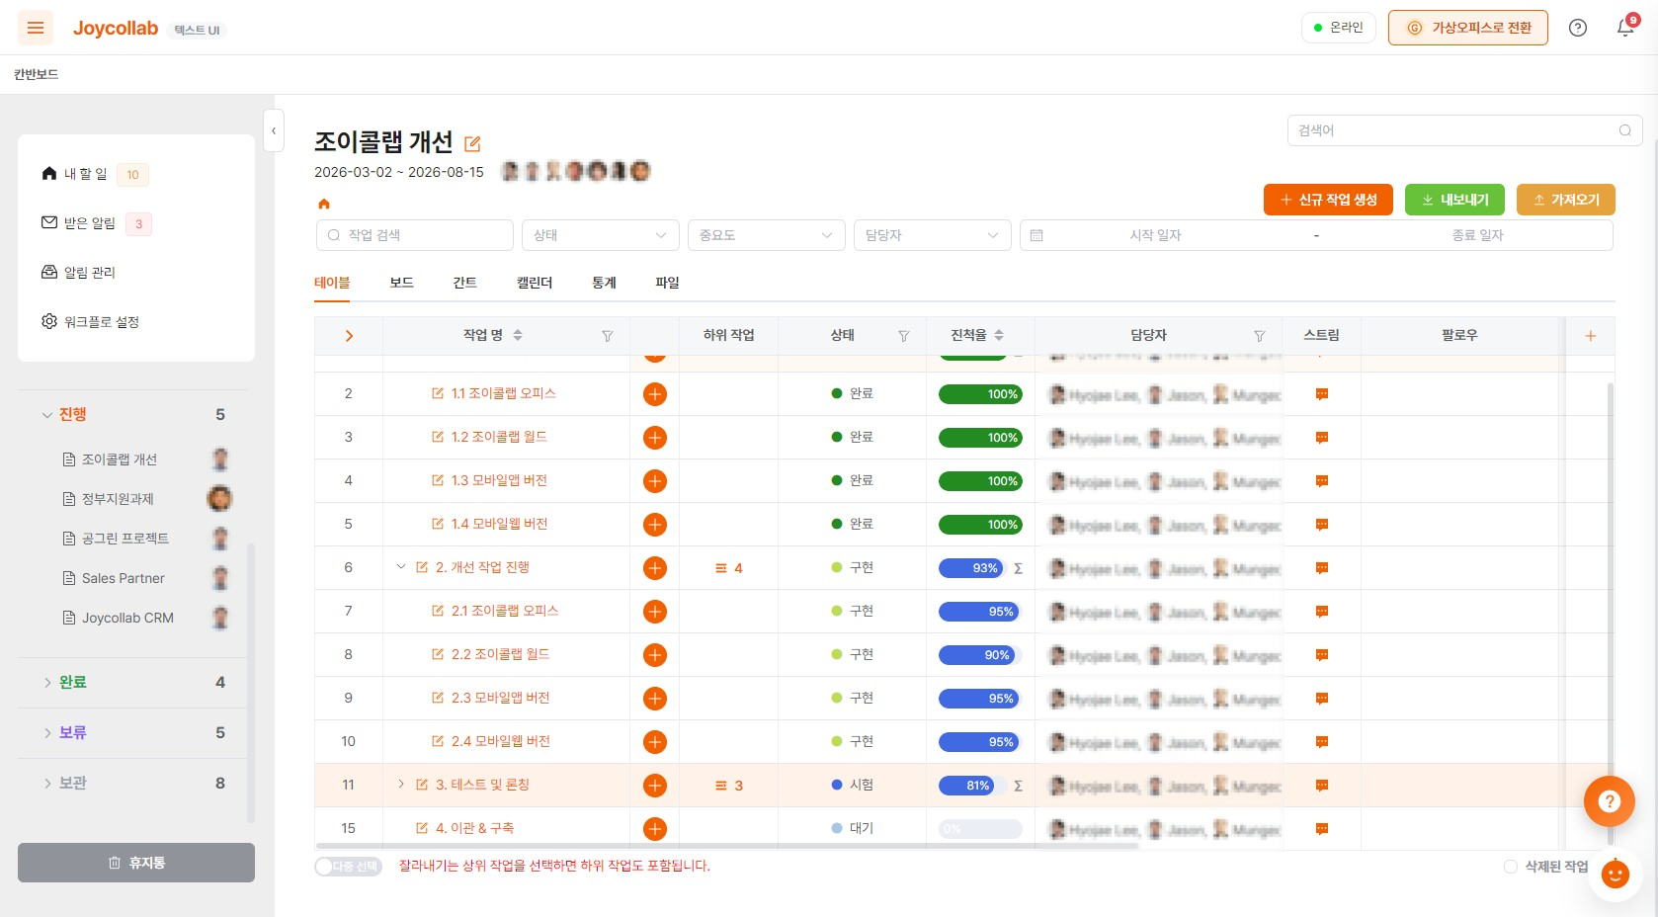The height and width of the screenshot is (917, 1658).
Task: Click the 가져오기 import button
Action: click(x=1566, y=200)
